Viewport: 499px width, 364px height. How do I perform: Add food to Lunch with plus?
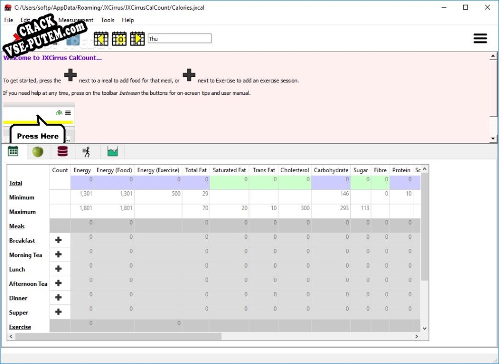(x=58, y=269)
